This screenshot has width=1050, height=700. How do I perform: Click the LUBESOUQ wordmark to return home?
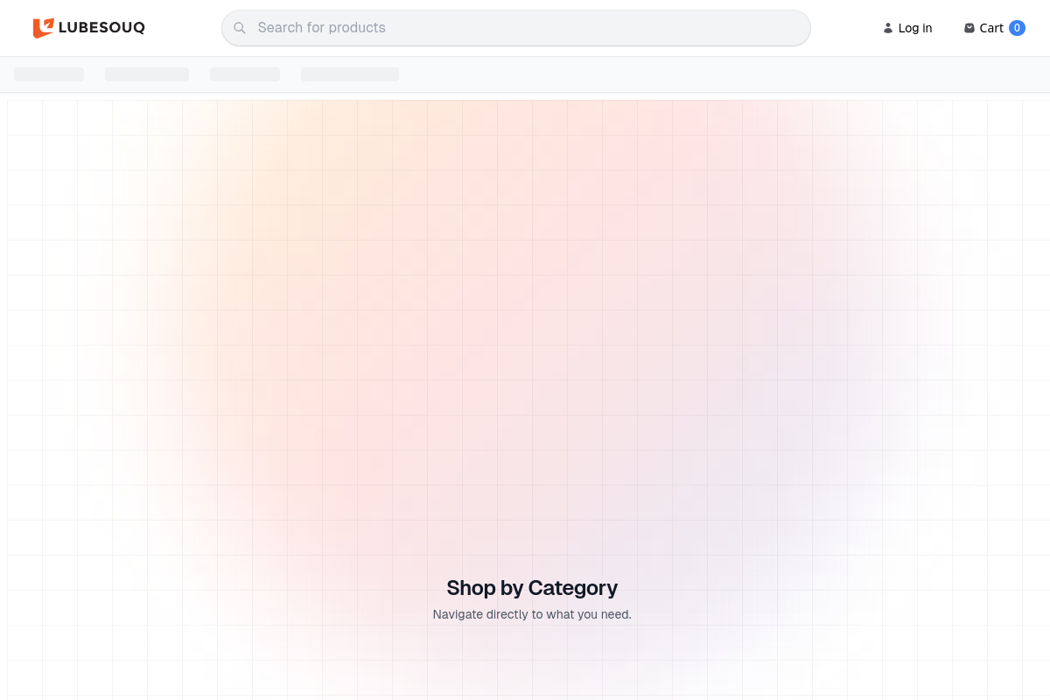(x=102, y=28)
